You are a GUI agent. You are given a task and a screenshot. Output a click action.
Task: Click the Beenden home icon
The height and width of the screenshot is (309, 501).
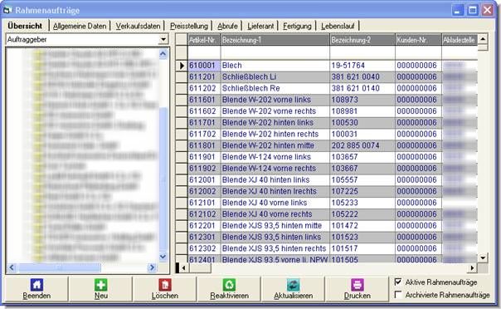point(36,284)
